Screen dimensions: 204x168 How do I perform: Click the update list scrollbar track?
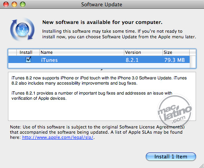pos(192,62)
